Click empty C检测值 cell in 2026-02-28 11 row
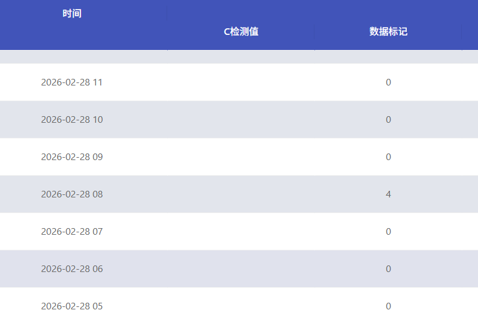Image resolution: width=478 pixels, height=319 pixels. (241, 82)
